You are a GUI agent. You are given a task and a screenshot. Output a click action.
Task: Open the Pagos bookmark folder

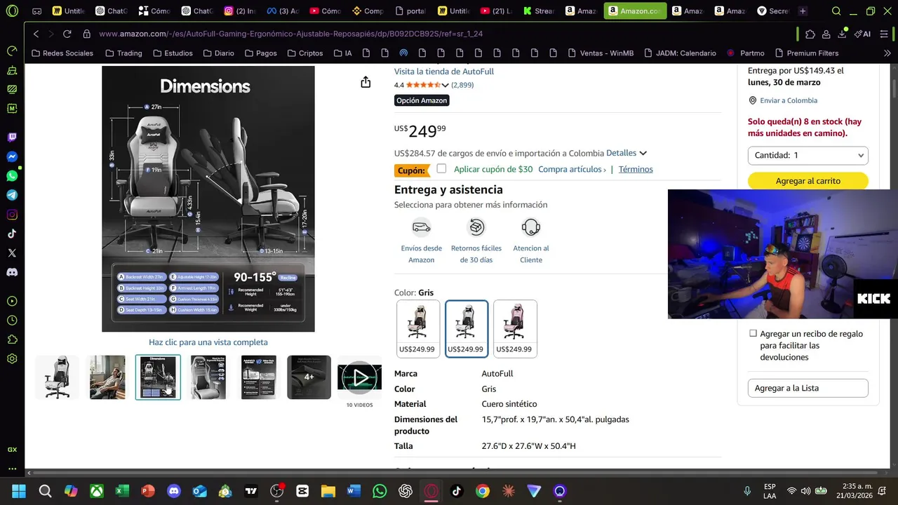pyautogui.click(x=260, y=53)
